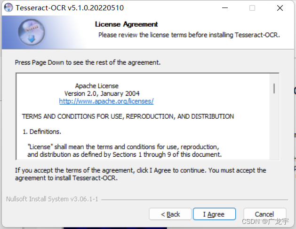Click the window title 'Tesseract-OCR v5.1.0.20220510'

pyautogui.click(x=70, y=8)
